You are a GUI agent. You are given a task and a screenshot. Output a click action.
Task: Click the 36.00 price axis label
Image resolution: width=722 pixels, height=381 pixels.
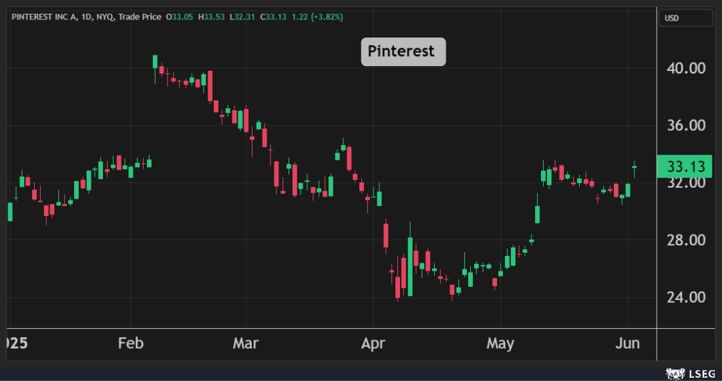pyautogui.click(x=686, y=125)
